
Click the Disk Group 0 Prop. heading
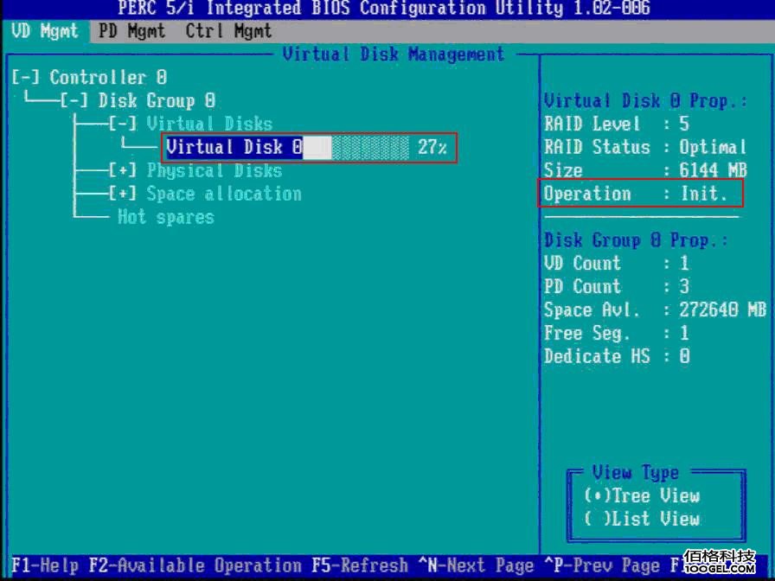click(x=636, y=241)
